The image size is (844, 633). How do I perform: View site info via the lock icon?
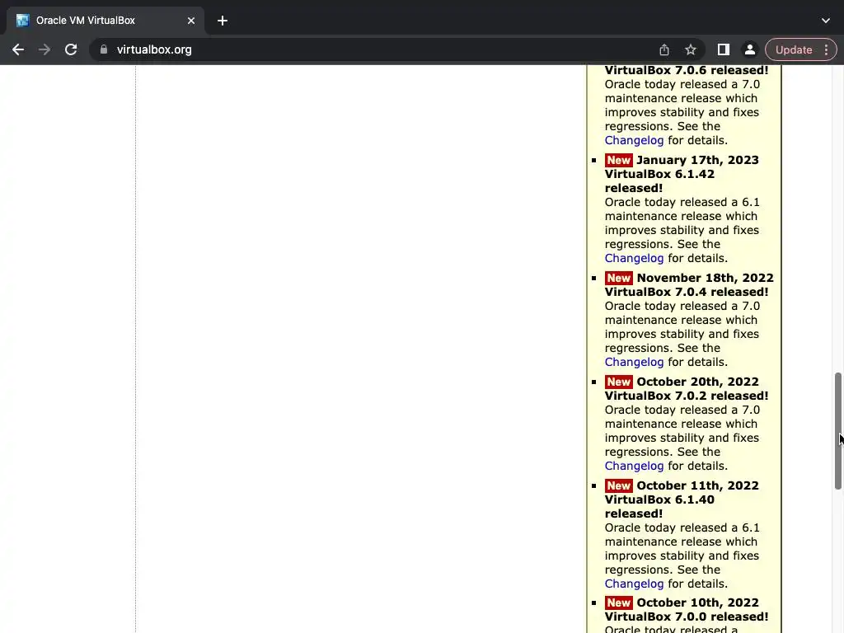click(x=104, y=49)
